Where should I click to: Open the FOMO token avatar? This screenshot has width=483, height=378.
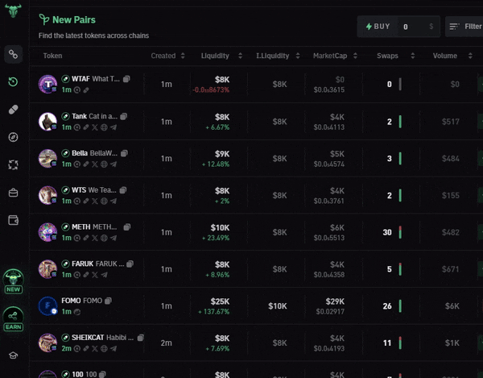click(47, 305)
